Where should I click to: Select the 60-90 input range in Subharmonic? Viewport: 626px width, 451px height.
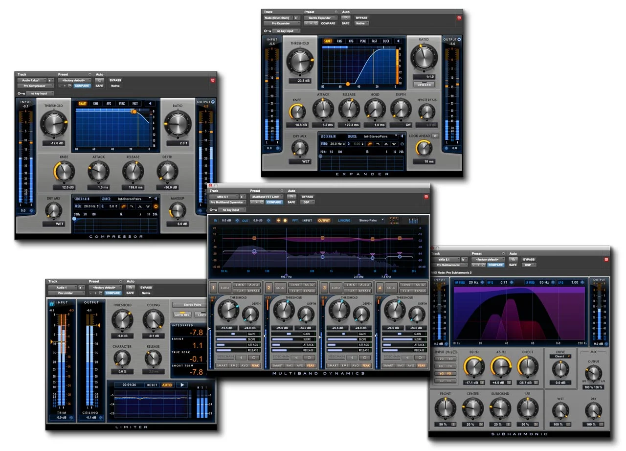[x=445, y=373]
